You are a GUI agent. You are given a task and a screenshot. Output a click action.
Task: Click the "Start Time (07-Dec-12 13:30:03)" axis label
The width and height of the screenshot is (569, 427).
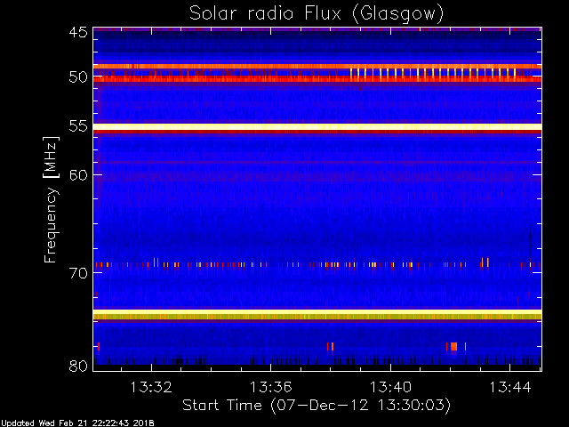click(317, 406)
